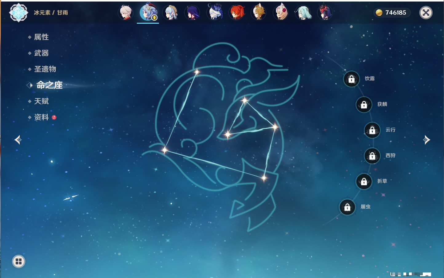Close the character screen

click(x=426, y=13)
